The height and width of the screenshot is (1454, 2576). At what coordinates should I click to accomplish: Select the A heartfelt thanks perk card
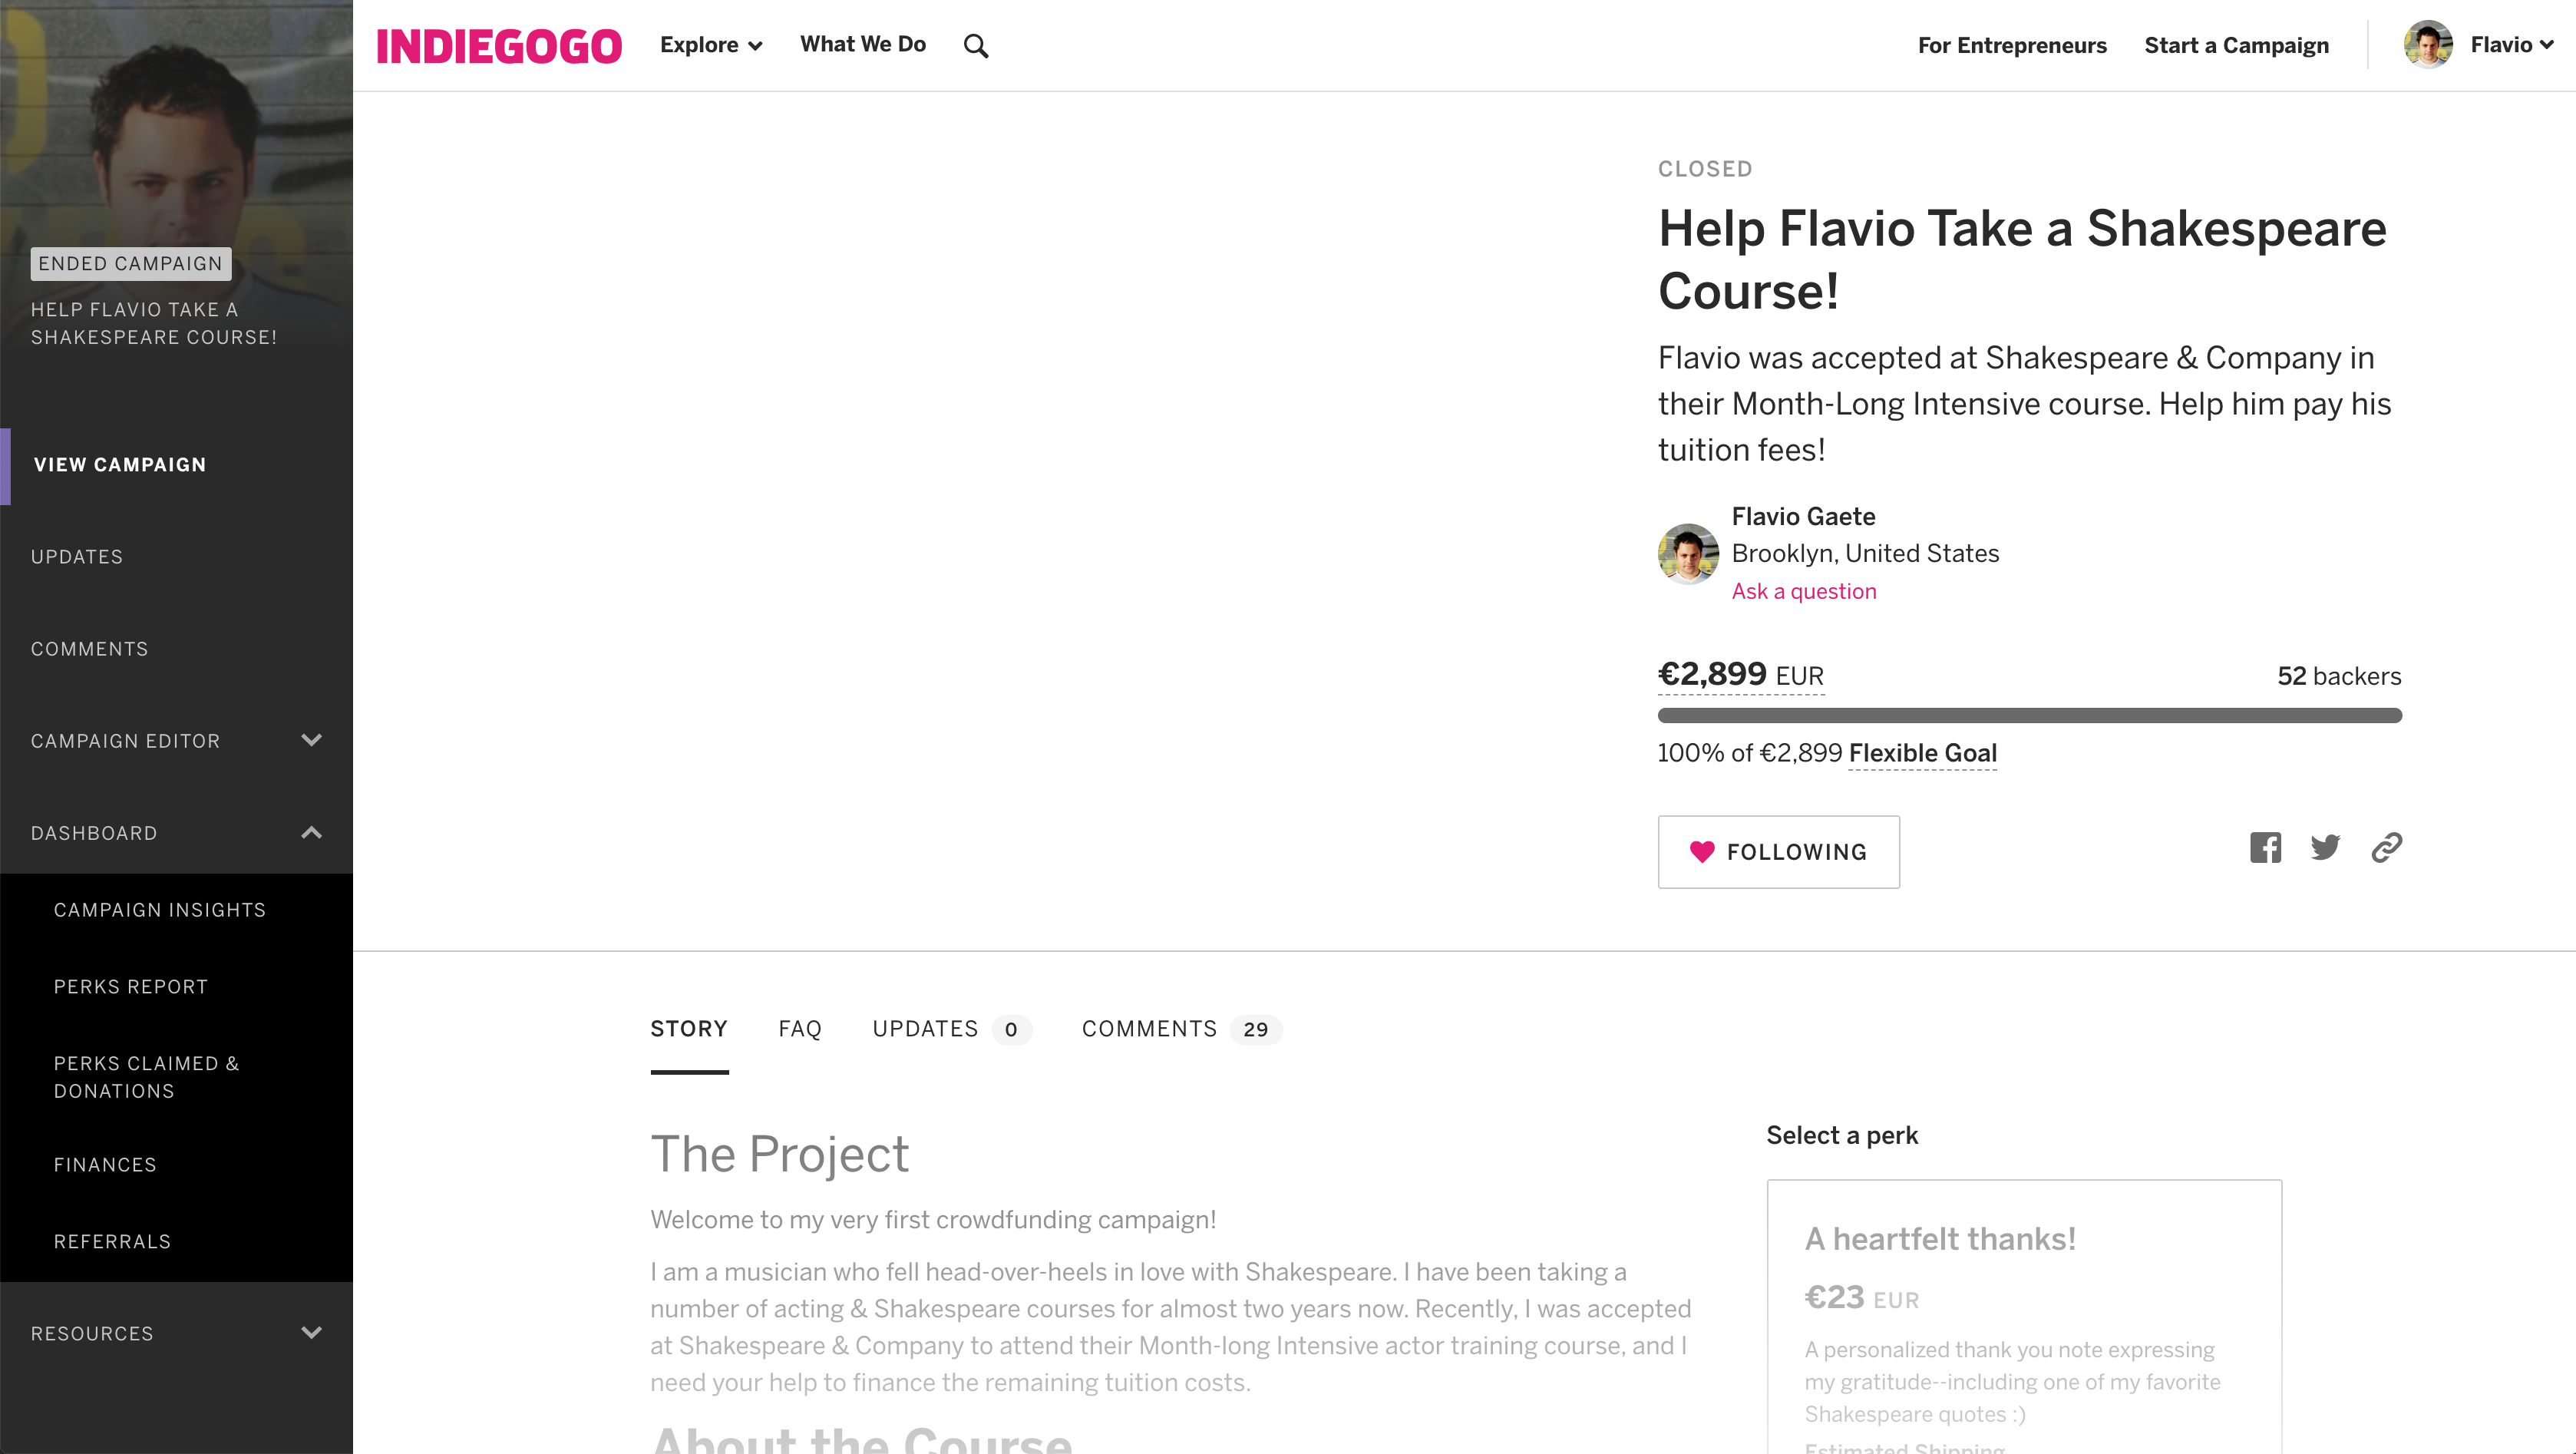[2024, 1320]
